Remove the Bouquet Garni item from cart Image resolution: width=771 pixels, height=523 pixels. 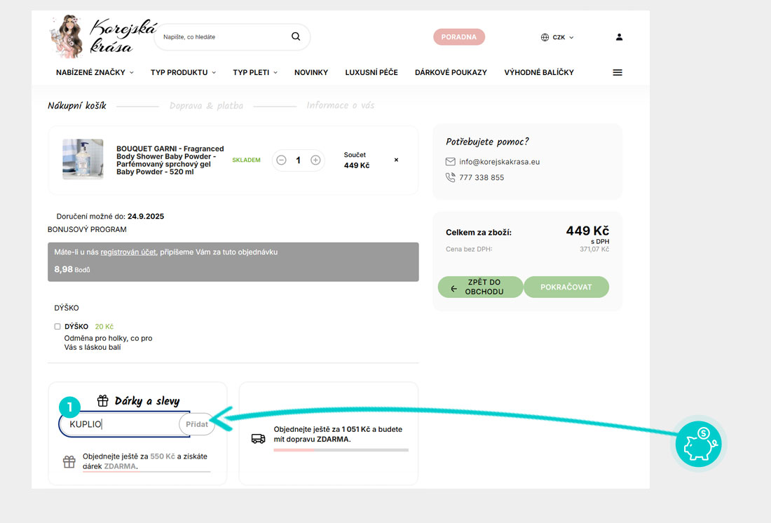(x=396, y=160)
